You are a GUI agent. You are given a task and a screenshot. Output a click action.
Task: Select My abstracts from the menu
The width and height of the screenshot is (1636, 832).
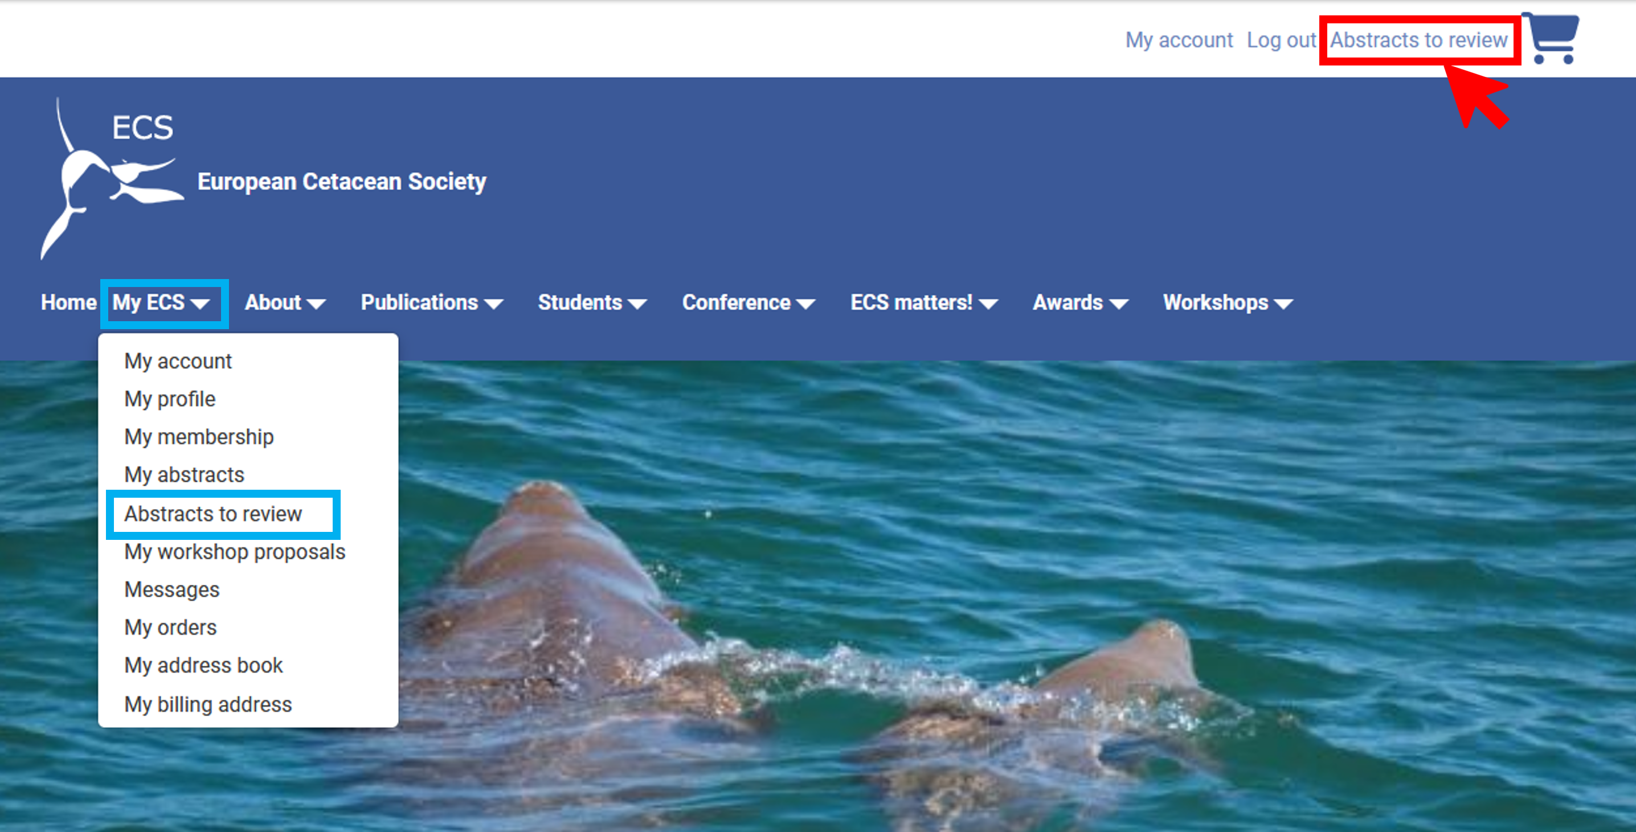point(184,474)
